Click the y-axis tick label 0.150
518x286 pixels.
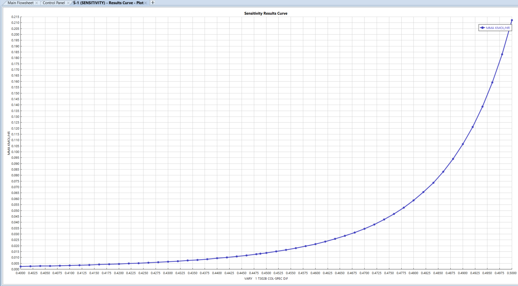(x=15, y=93)
